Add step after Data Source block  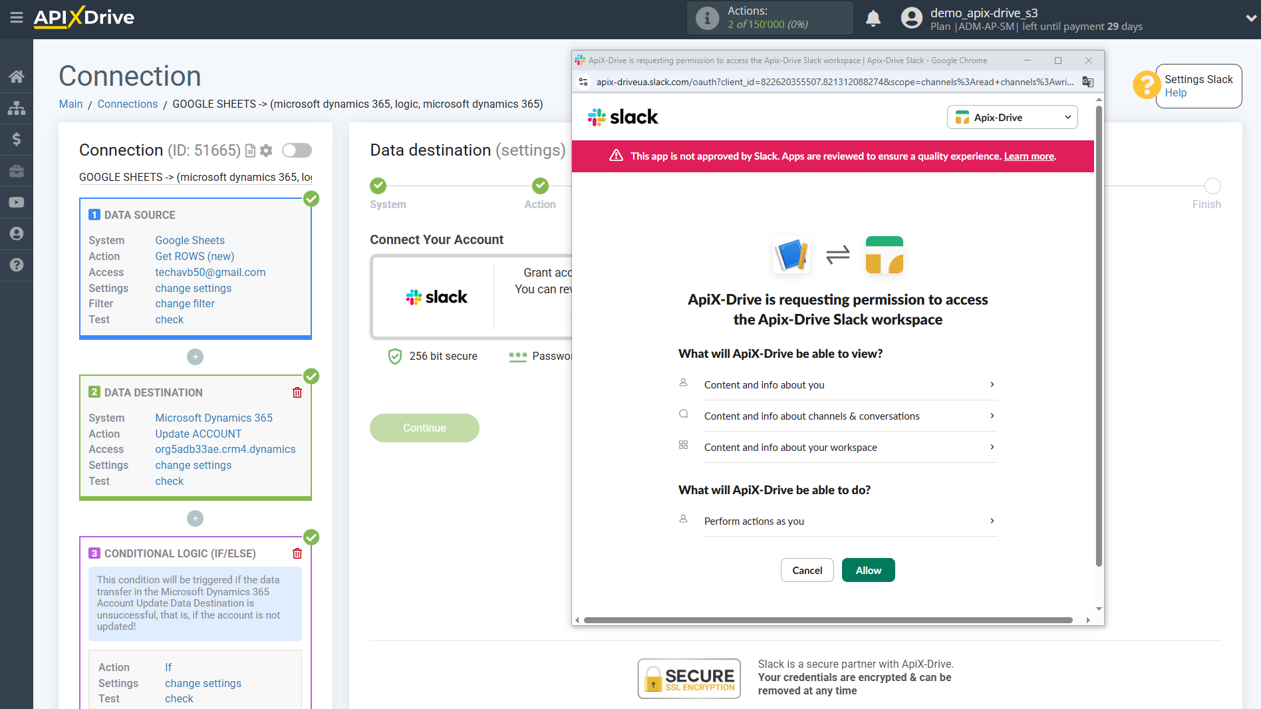point(195,357)
